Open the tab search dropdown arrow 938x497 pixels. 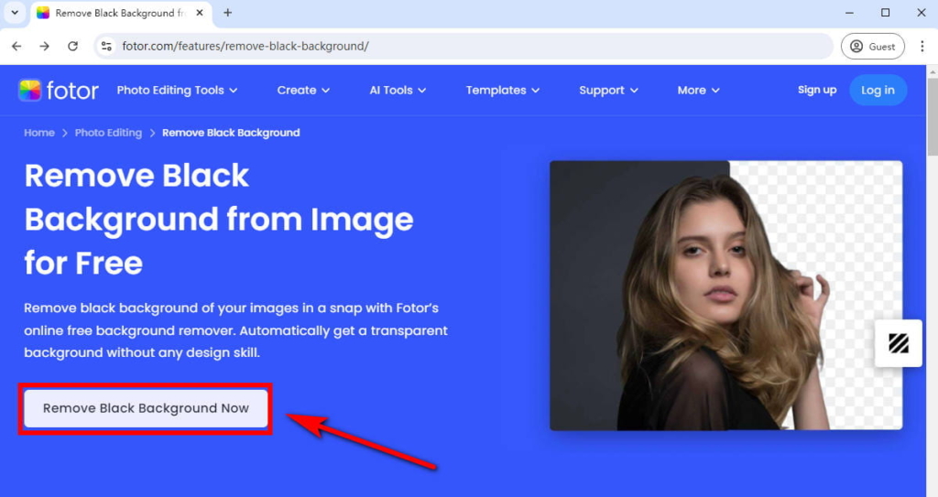pos(15,13)
